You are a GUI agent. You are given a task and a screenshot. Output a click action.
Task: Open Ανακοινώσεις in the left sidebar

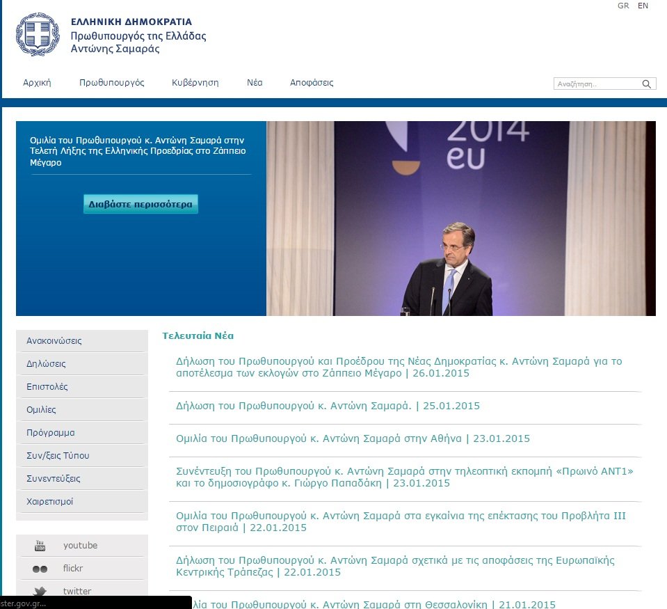click(54, 341)
